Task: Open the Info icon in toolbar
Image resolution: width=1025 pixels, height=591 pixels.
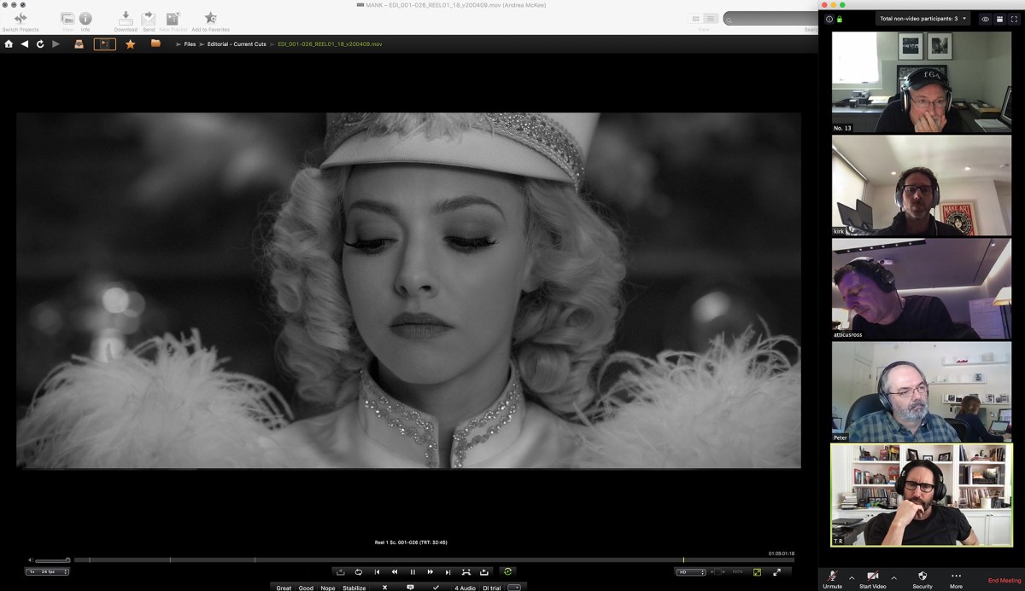Action: [85, 18]
